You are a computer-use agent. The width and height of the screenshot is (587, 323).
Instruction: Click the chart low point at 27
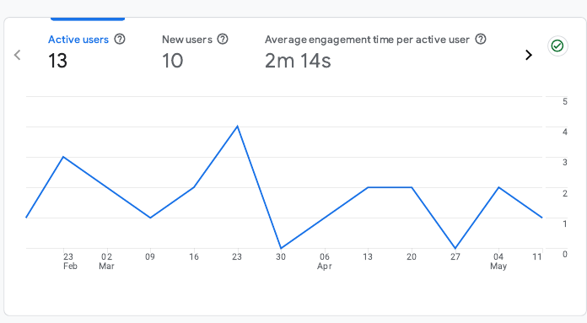455,248
